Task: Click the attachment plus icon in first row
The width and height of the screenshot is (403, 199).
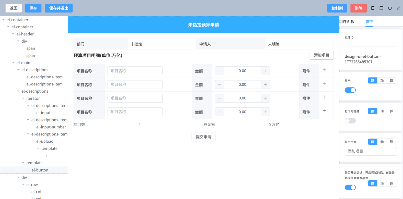Action: coord(324,70)
